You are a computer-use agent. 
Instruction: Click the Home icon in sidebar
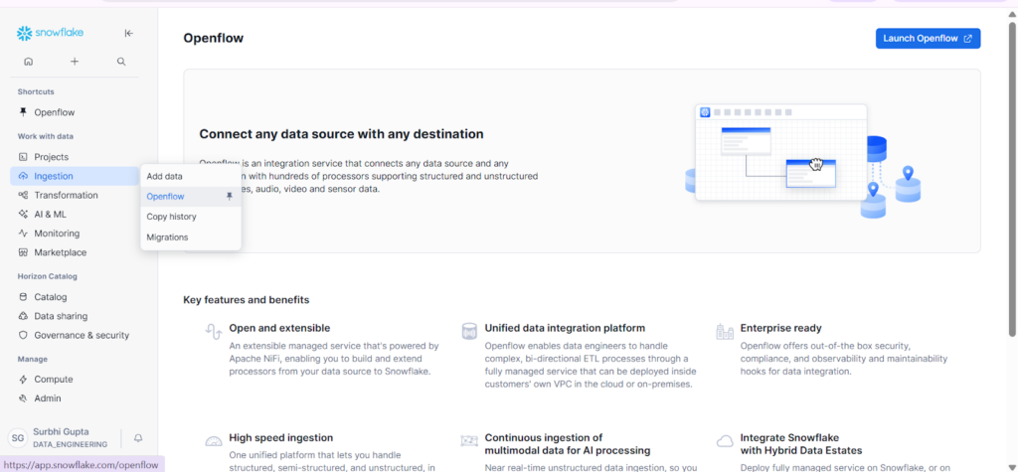coord(28,62)
